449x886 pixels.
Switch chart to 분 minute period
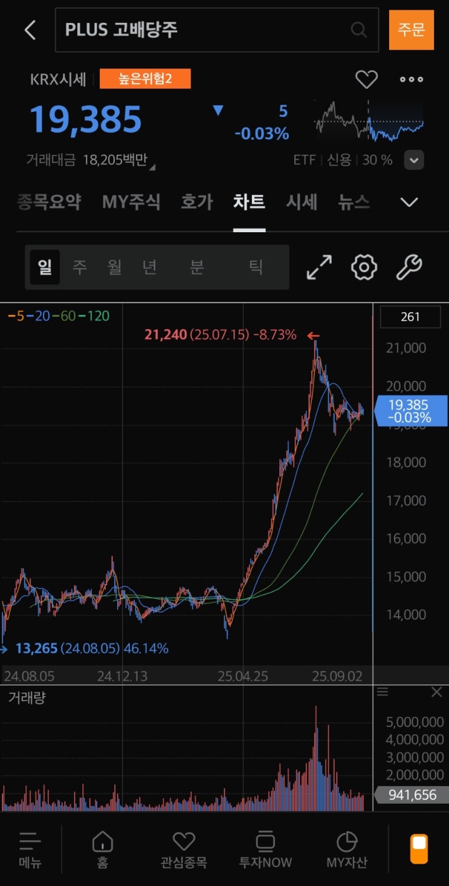(x=197, y=267)
